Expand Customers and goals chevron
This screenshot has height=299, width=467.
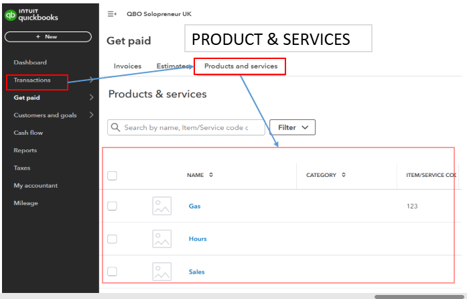tap(92, 115)
